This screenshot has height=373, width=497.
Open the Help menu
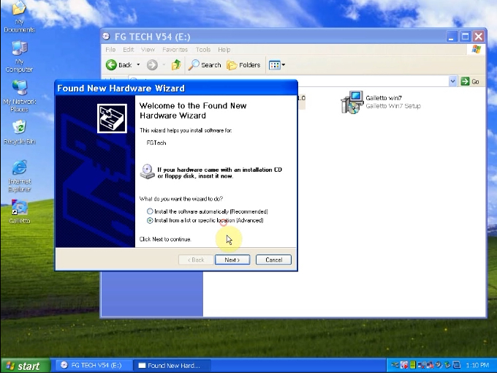pyautogui.click(x=224, y=50)
